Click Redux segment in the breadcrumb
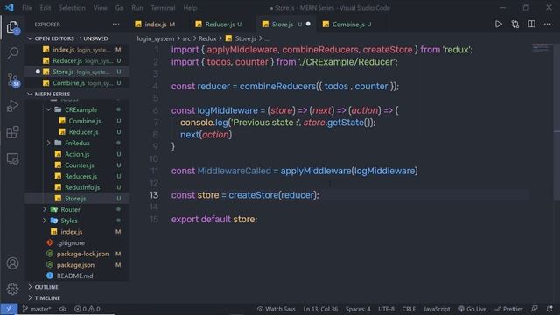The height and width of the screenshot is (315, 560). tap(207, 38)
